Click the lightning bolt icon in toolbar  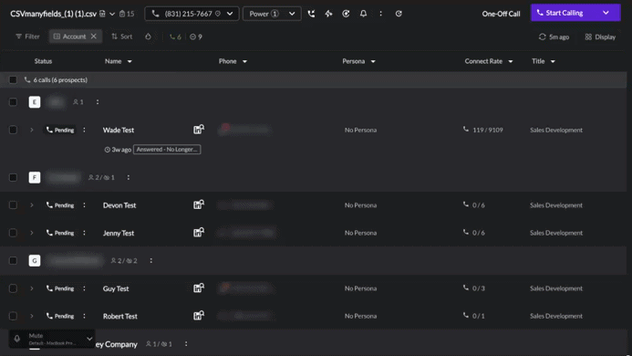[328, 14]
